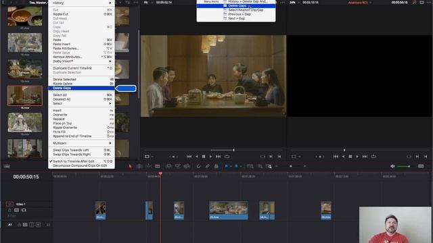Click the Detail Zoom icon
Image resolution: width=433 pixels, height=243 pixels.
pyautogui.click(x=260, y=166)
